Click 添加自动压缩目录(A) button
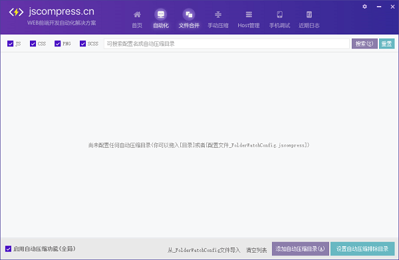The image size is (399, 260). point(301,249)
